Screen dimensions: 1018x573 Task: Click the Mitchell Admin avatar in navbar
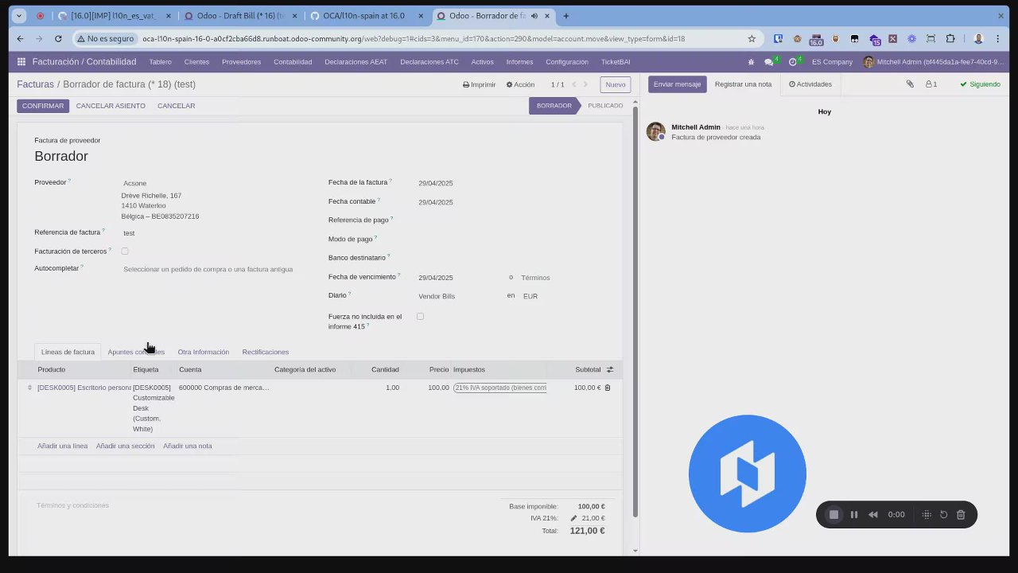868,61
